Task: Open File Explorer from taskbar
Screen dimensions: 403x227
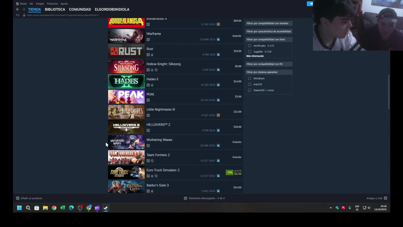Action: point(45,208)
